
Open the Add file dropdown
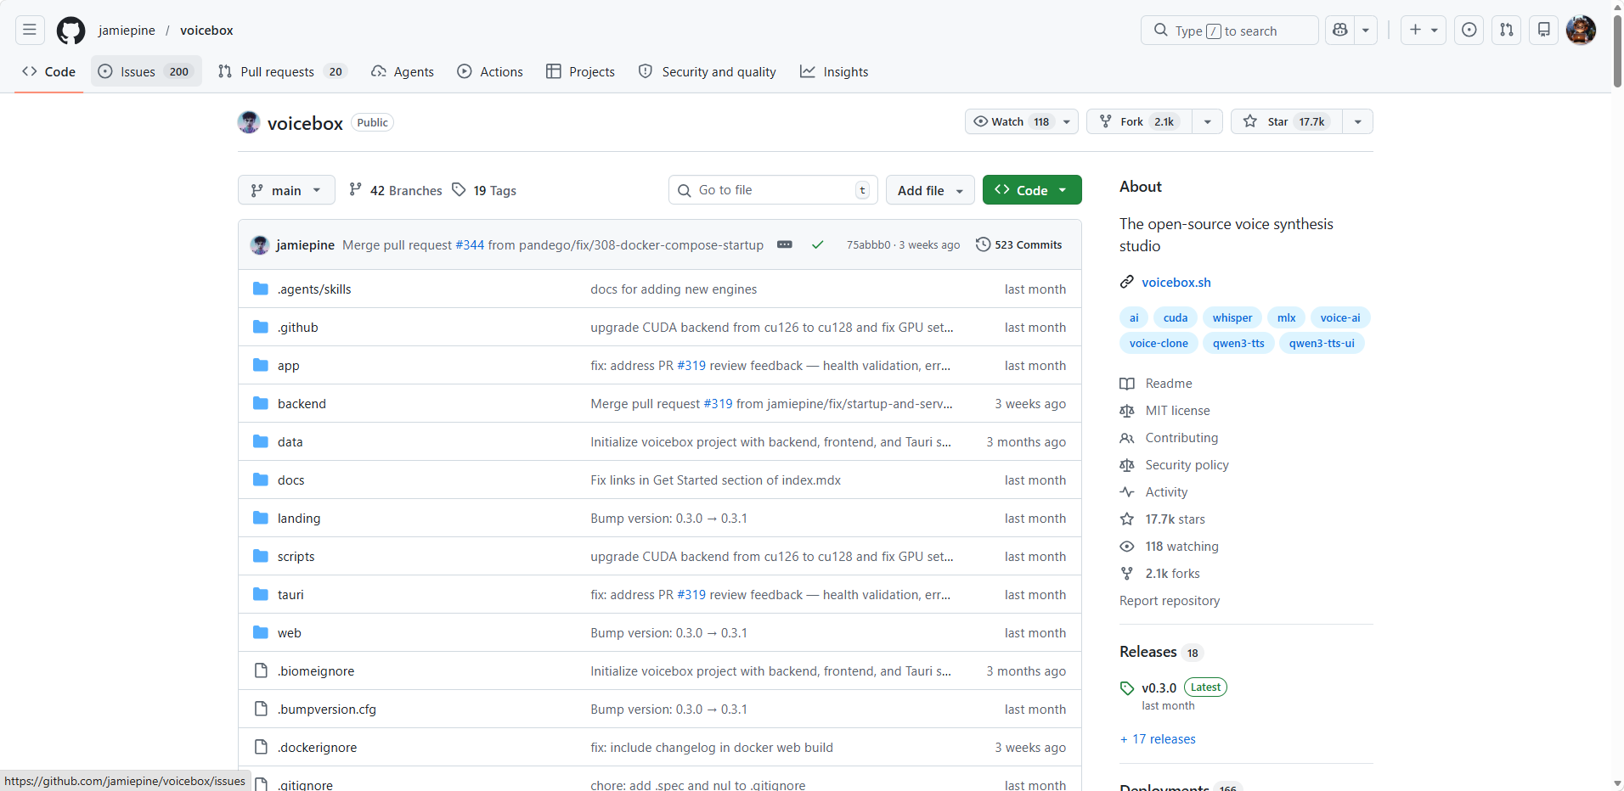(x=929, y=190)
